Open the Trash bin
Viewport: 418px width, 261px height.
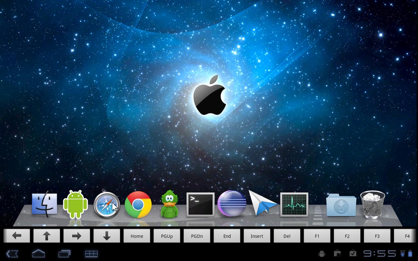(x=372, y=204)
